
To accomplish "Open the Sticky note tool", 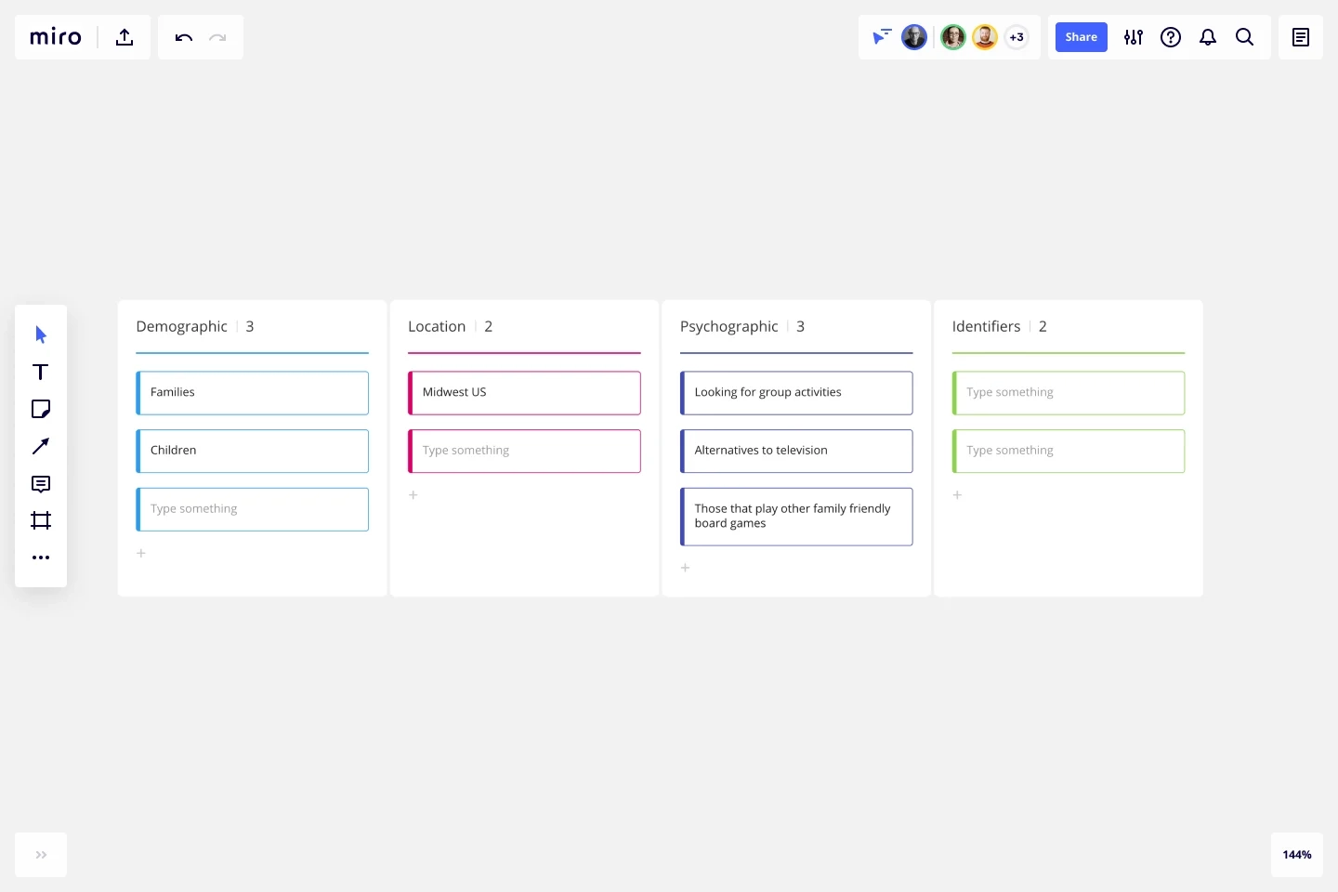I will (41, 409).
